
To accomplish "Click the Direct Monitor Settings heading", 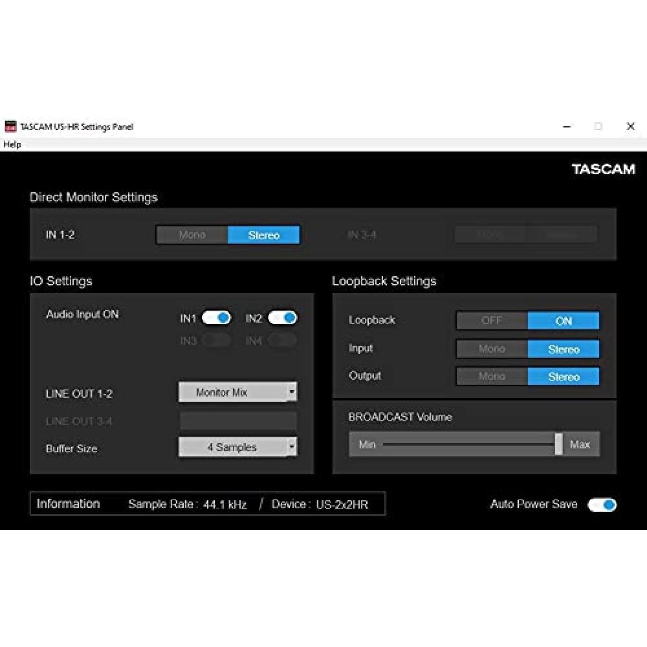I will pyautogui.click(x=93, y=197).
